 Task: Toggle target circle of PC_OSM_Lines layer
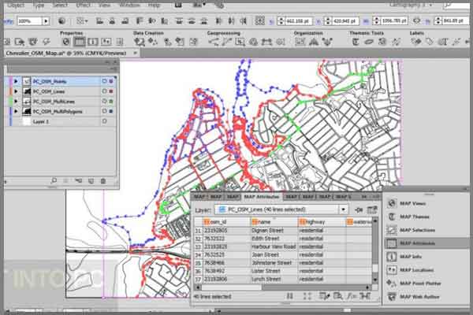106,91
